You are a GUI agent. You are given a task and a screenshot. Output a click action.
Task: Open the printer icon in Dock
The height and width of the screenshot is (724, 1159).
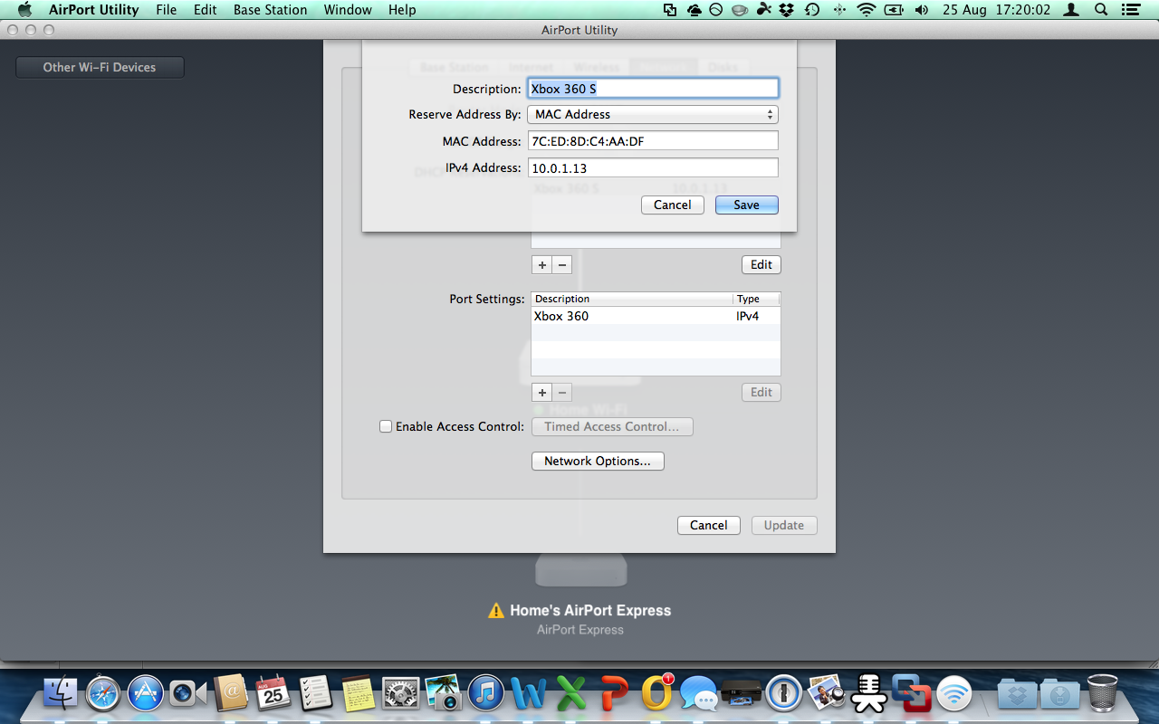pyautogui.click(x=742, y=694)
